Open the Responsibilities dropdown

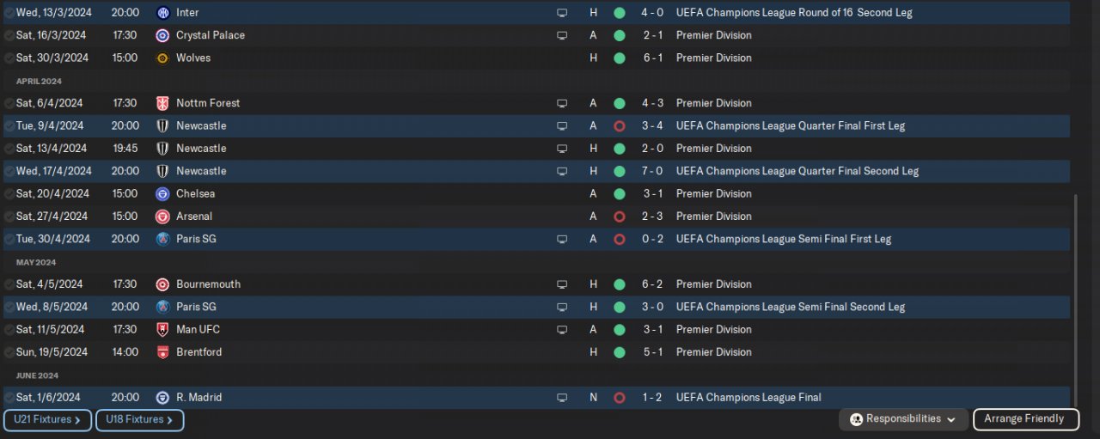[903, 419]
